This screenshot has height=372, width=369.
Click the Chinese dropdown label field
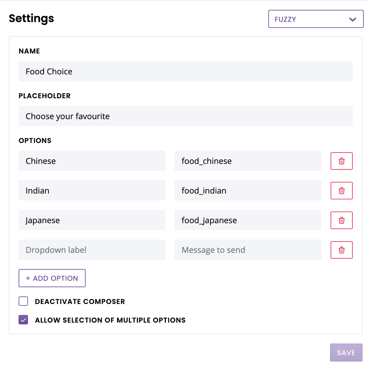[x=92, y=161]
